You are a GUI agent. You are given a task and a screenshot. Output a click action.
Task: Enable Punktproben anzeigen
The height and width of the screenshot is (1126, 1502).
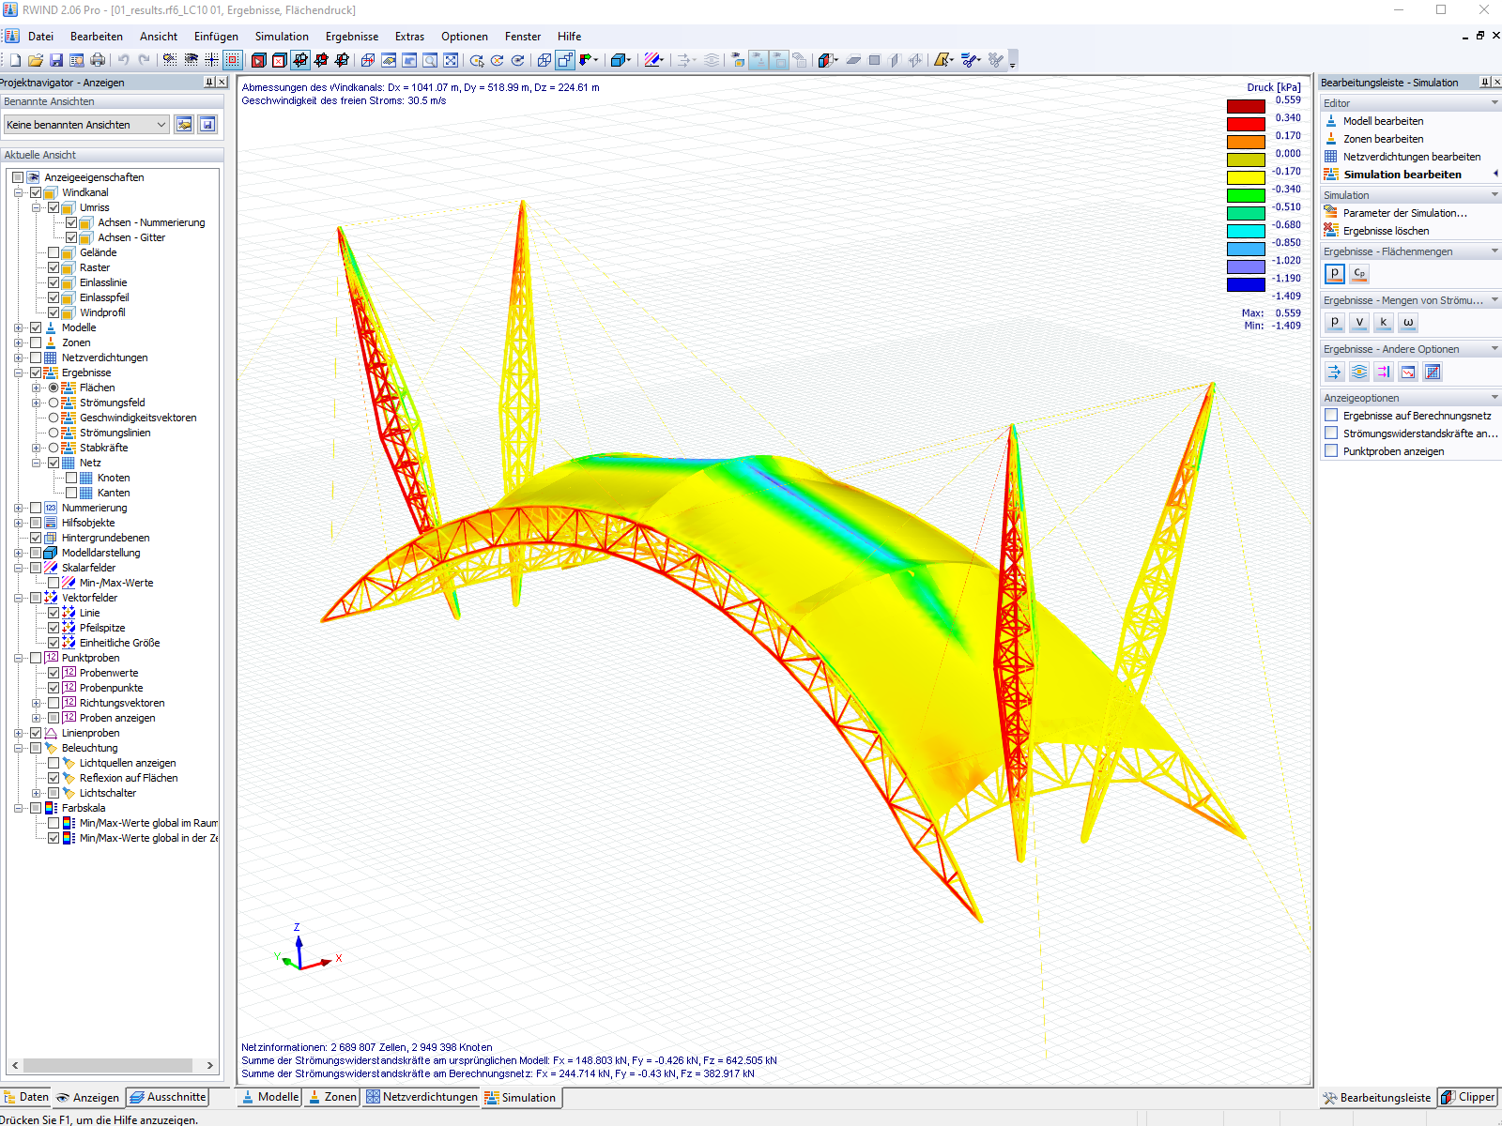point(1331,450)
